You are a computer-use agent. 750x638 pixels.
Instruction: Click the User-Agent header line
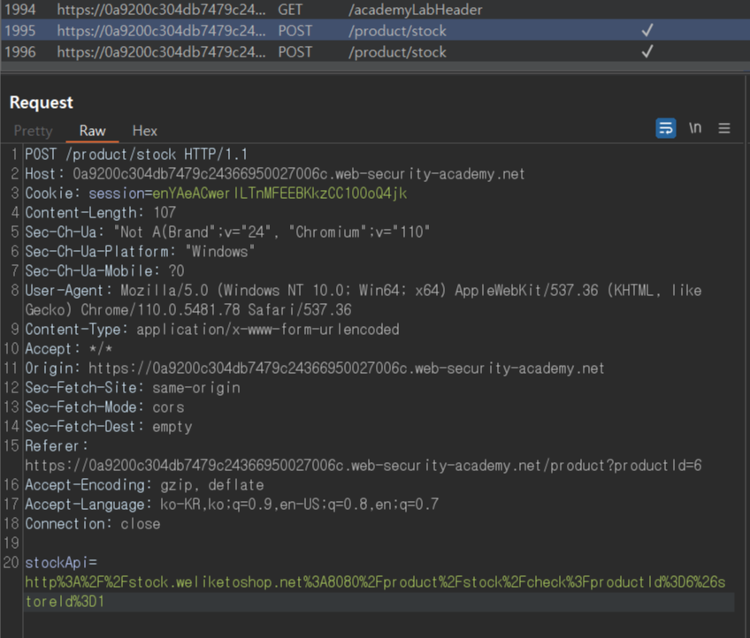click(363, 300)
